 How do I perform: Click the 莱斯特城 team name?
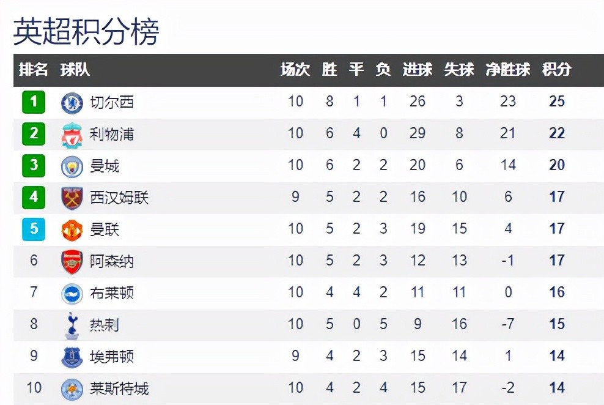pos(119,388)
